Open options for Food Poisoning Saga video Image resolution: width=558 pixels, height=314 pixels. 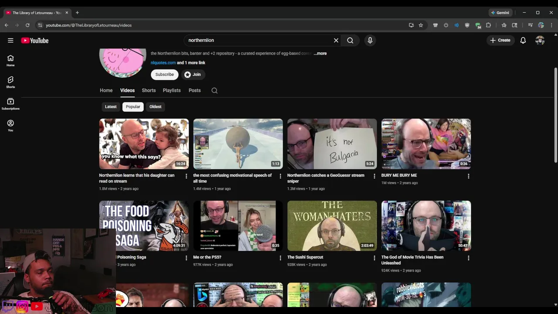pos(186,258)
